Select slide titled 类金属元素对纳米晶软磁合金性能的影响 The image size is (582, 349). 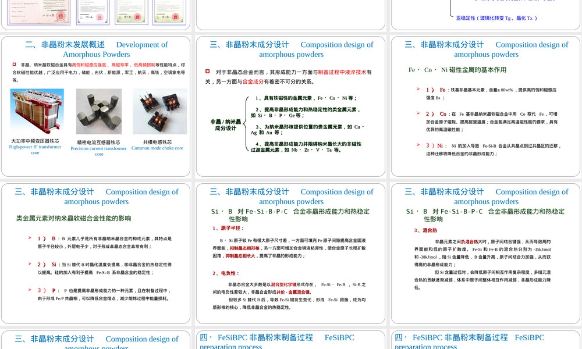(x=96, y=253)
